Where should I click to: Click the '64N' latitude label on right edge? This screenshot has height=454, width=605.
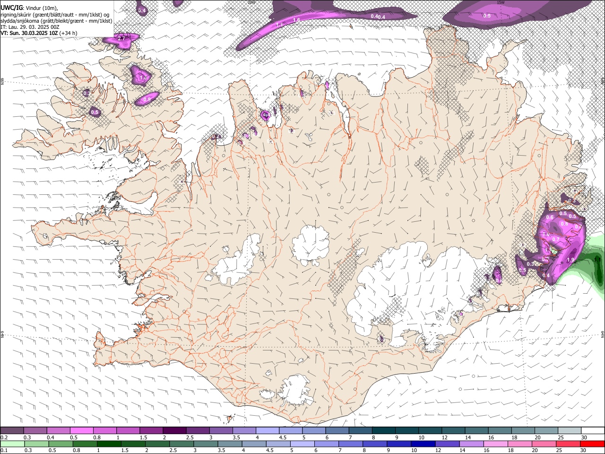[603, 334]
